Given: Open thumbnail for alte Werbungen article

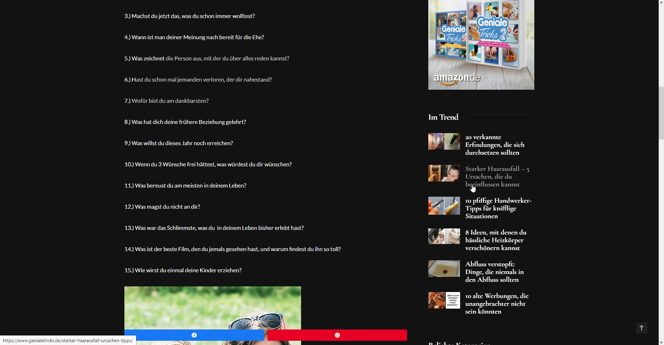Looking at the screenshot, I should [444, 301].
